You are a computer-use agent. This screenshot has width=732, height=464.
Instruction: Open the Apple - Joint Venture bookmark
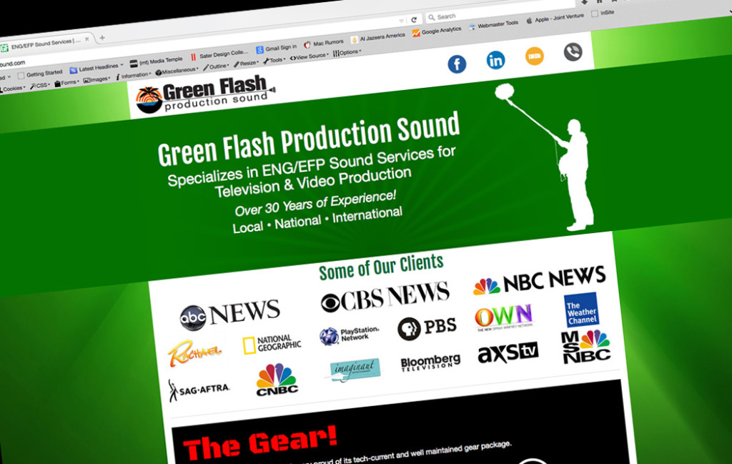(x=555, y=18)
